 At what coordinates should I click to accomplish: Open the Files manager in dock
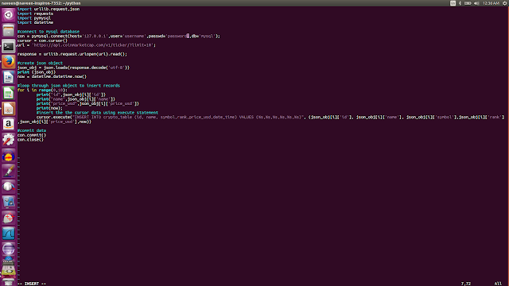[9, 30]
